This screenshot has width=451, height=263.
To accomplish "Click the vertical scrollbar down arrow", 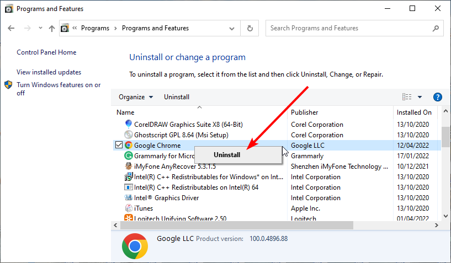I will [445, 216].
